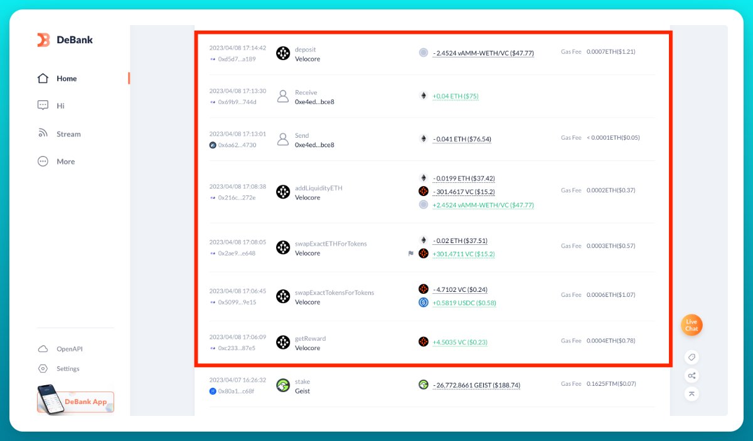Click address 0xe4ed...bce8 in Send row
This screenshot has height=441, width=753.
click(x=314, y=145)
